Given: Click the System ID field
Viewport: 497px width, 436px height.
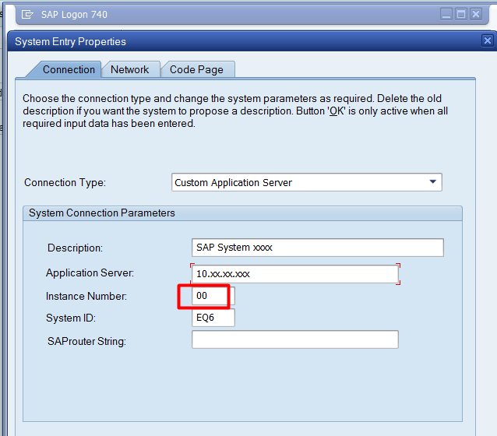Looking at the screenshot, I should (x=213, y=318).
